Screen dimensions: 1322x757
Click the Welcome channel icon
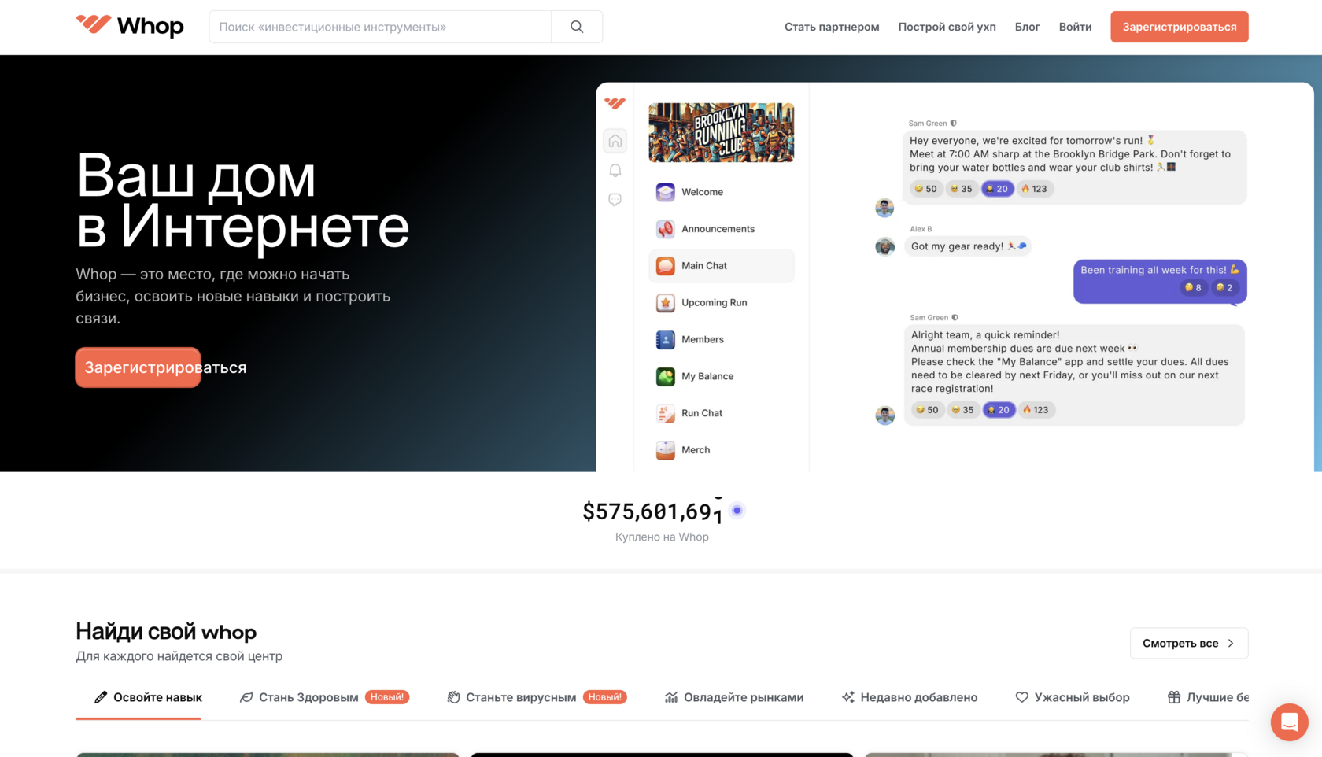666,192
